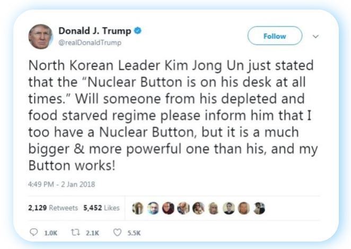Click the 5.5K like count
Screen dimensions: 351x249
click(134, 233)
